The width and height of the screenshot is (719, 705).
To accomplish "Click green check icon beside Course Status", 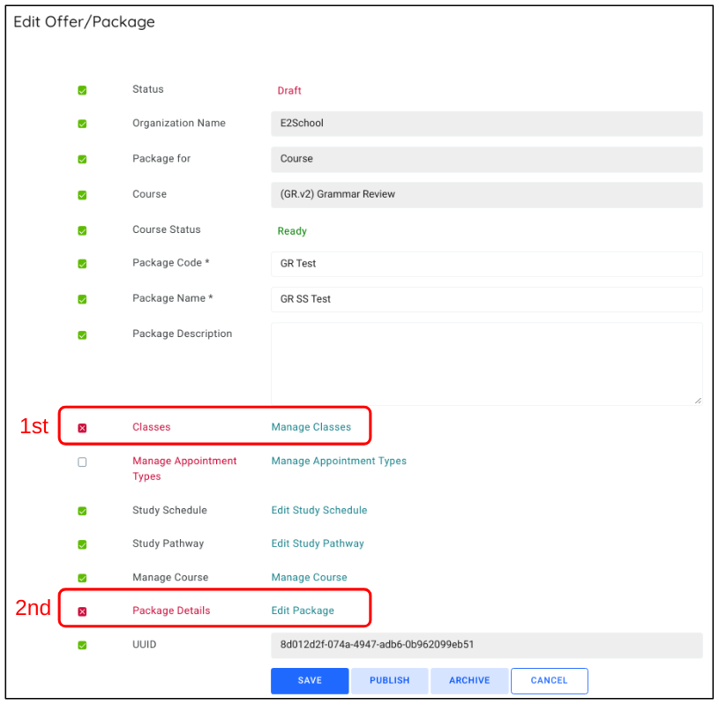I will (x=82, y=231).
